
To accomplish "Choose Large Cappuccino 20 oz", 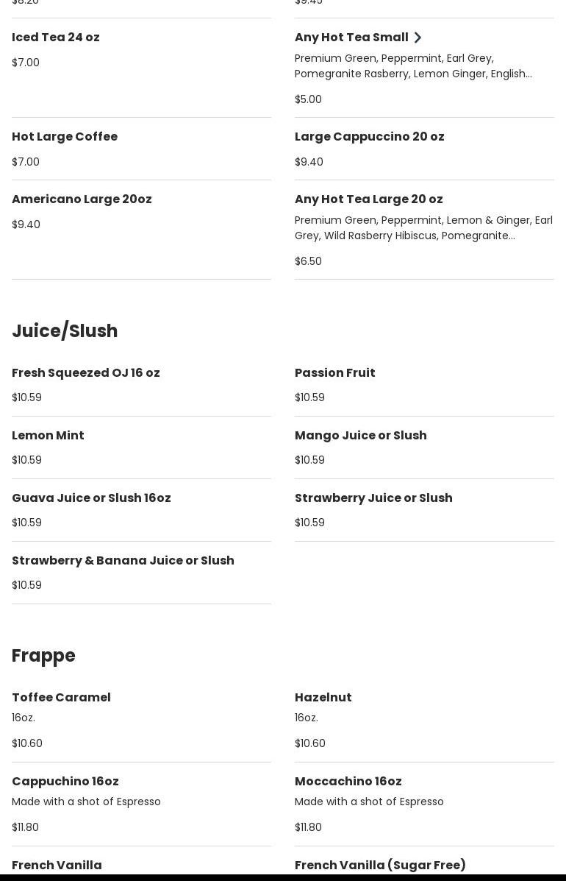I will point(424,149).
